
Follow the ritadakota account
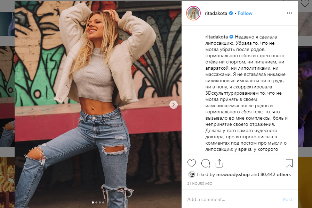(245, 13)
